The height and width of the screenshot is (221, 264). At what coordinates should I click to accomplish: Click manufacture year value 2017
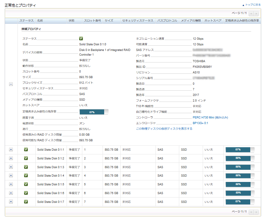click(x=196, y=95)
